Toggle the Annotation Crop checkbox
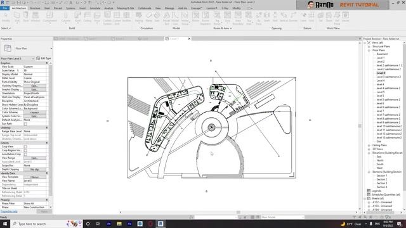This screenshot has height=228, width=406. coord(25,155)
